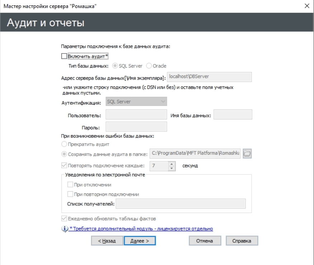
Task: Enable the «Включить аудит» checkbox
Action: [64, 56]
